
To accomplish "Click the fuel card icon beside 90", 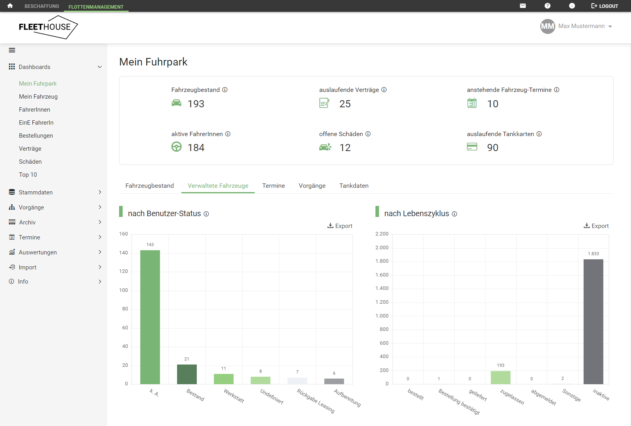I will [472, 147].
